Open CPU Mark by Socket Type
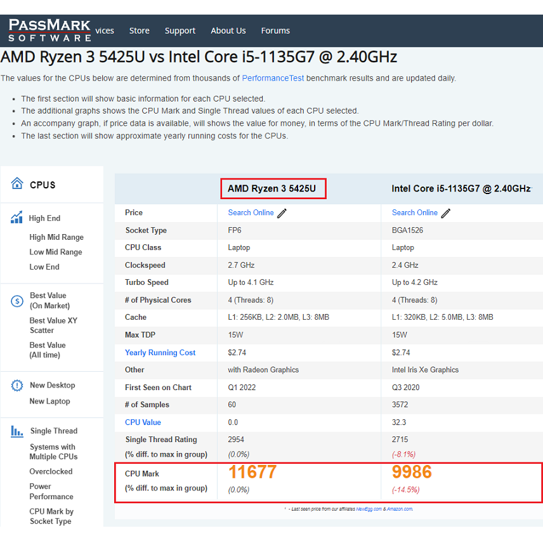 (51, 516)
